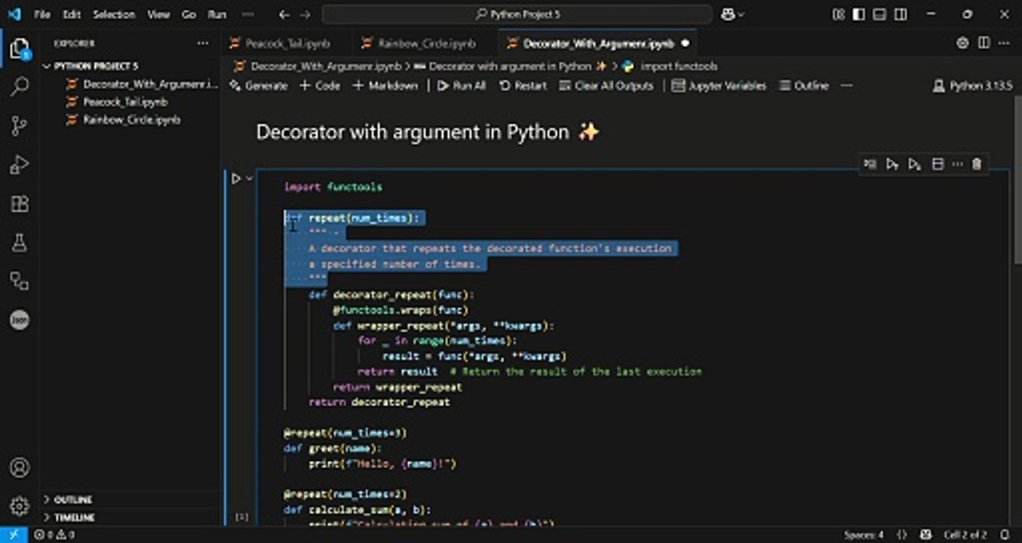The image size is (1022, 543).
Task: Expand the TIMELINE section
Action: pyautogui.click(x=75, y=517)
